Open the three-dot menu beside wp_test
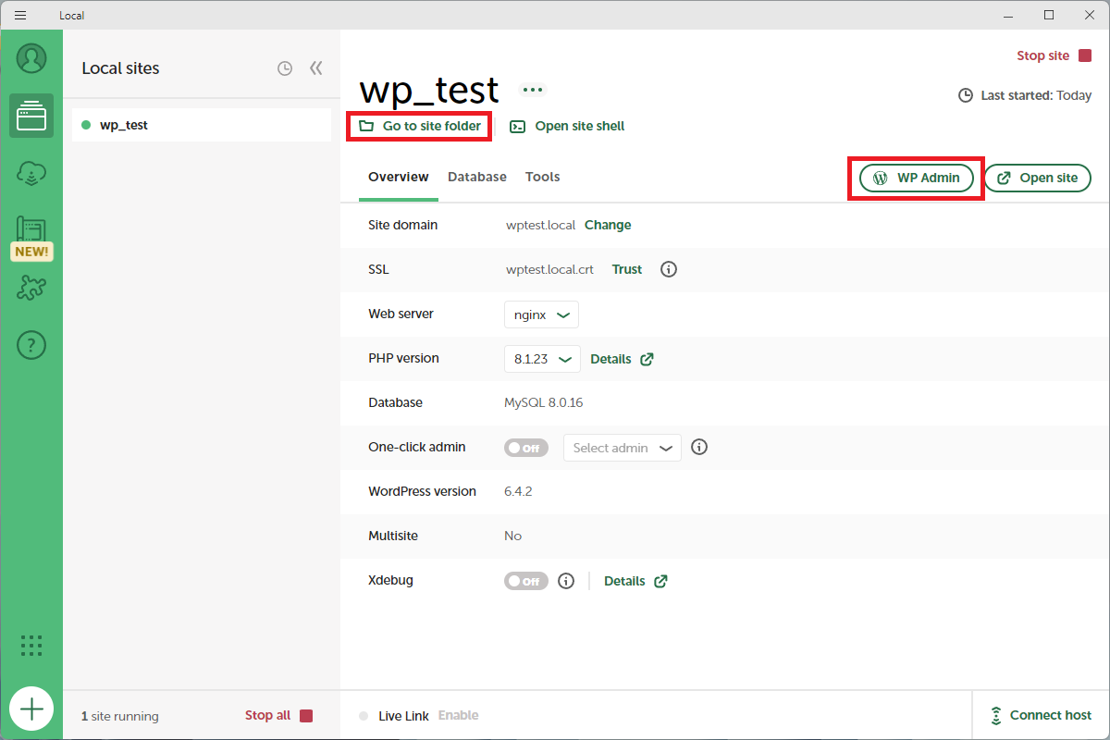The image size is (1110, 740). tap(532, 90)
